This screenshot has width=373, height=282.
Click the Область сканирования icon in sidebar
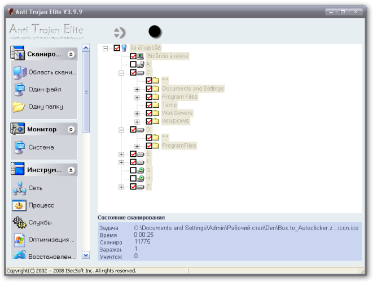[20, 72]
